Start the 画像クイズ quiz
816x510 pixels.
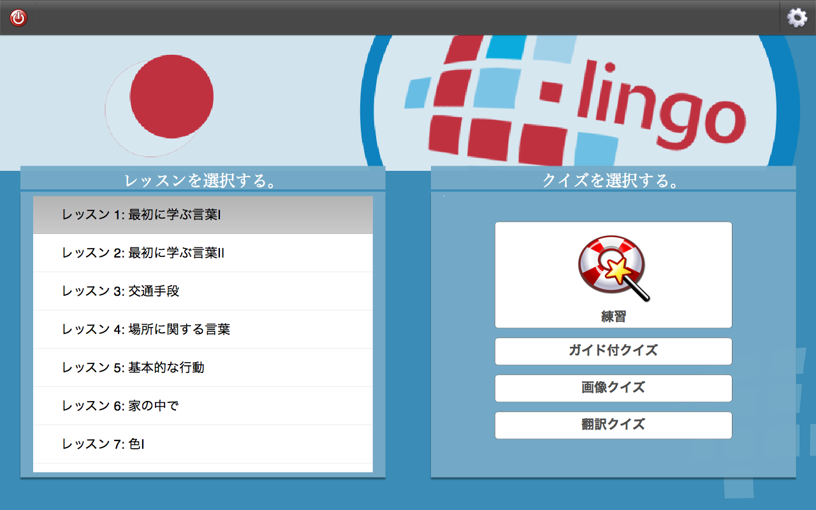[x=613, y=388]
